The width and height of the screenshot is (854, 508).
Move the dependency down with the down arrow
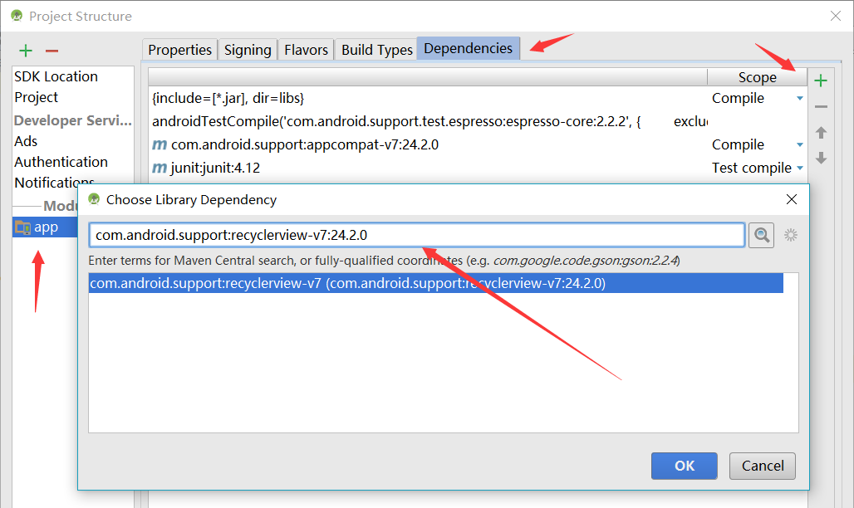821,158
